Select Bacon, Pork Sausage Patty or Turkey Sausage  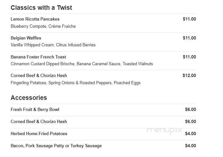tap(56, 146)
